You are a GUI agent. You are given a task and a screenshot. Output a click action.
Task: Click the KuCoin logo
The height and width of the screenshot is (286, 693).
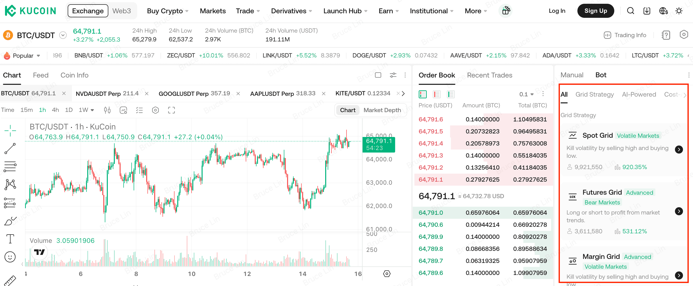tap(30, 11)
